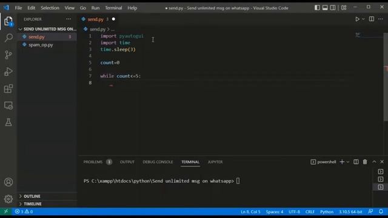Open the Help menu

[132, 8]
